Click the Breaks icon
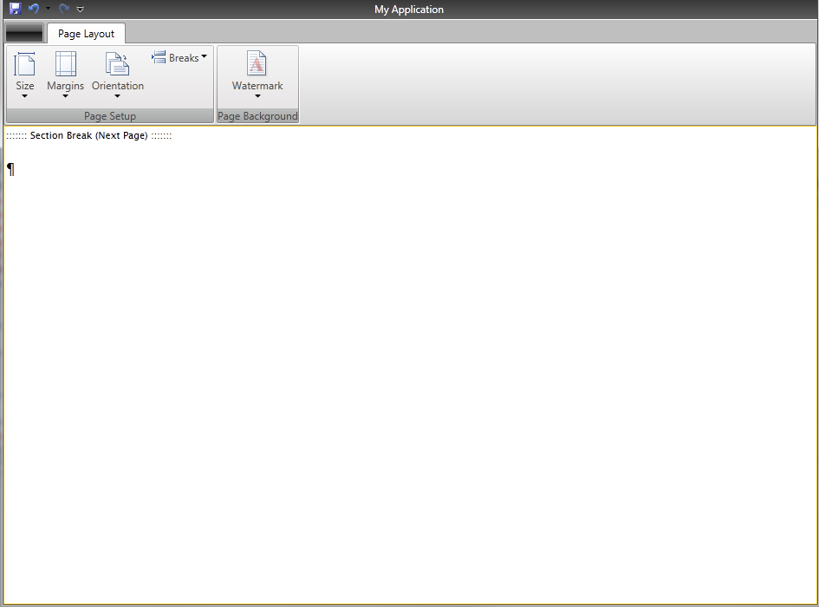This screenshot has width=819, height=607. pyautogui.click(x=159, y=57)
